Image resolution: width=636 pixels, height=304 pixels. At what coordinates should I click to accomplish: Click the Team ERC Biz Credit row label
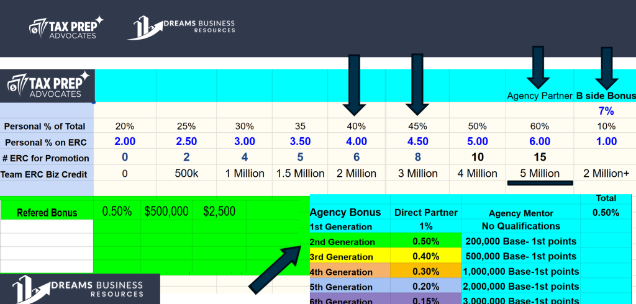[47, 173]
